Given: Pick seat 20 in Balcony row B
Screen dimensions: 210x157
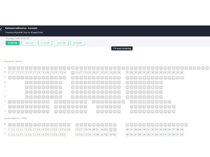Looking at the screenshot, I should coord(94,73).
